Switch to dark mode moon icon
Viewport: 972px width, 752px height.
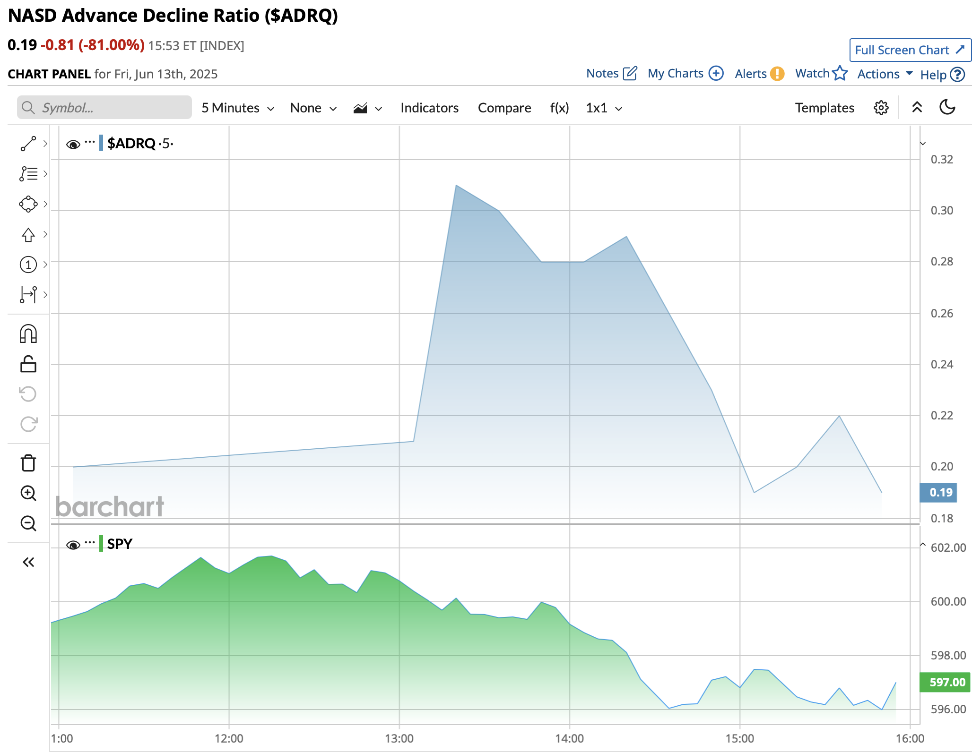tap(947, 107)
